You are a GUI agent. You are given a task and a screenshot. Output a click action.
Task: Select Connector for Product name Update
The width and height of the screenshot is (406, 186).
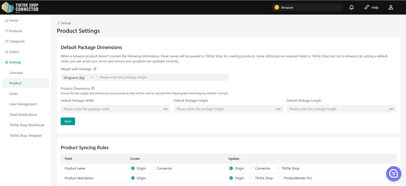(252, 169)
